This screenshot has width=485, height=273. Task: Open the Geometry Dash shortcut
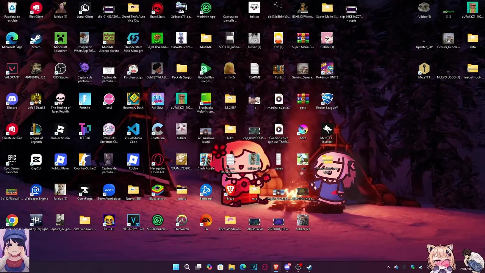pos(133,99)
